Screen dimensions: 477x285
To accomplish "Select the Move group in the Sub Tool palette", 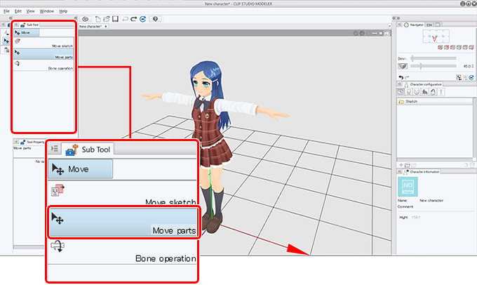I will tap(27, 32).
